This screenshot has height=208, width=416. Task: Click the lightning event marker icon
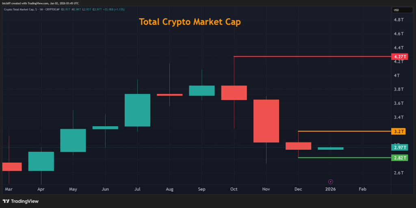(x=330, y=181)
